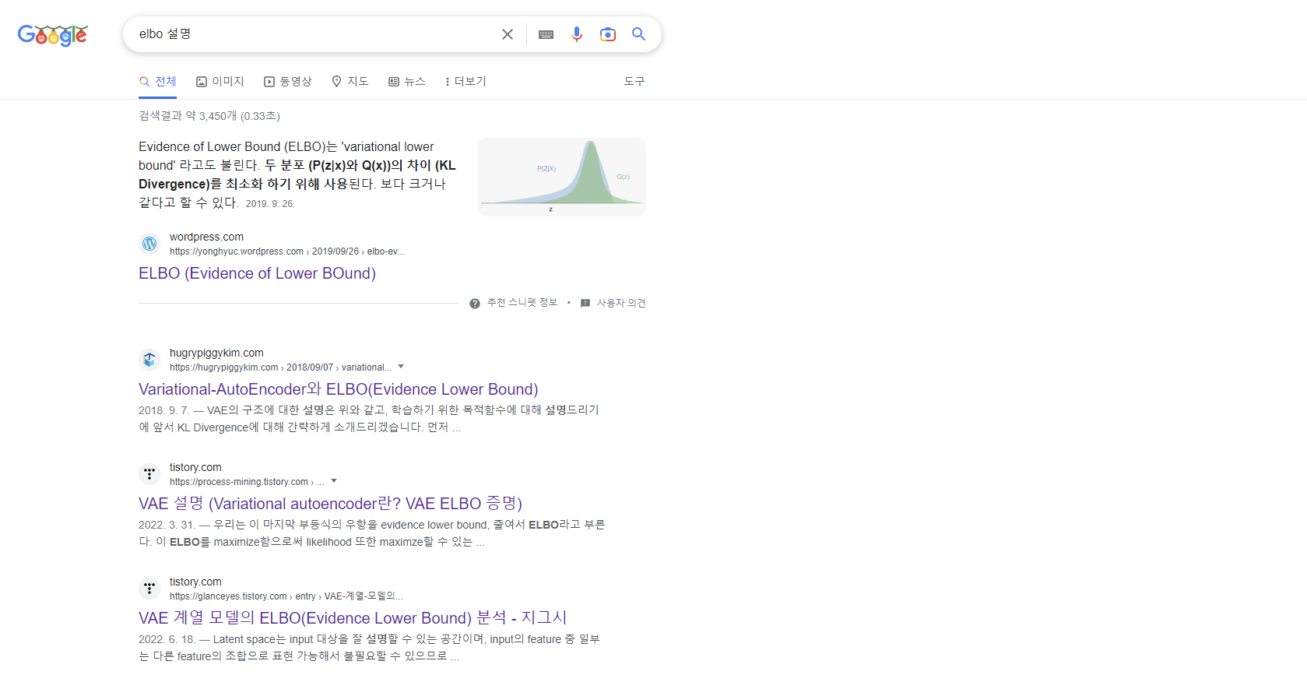Expand the 더보기 menu
Viewport: 1307px width, 675px height.
(x=466, y=81)
